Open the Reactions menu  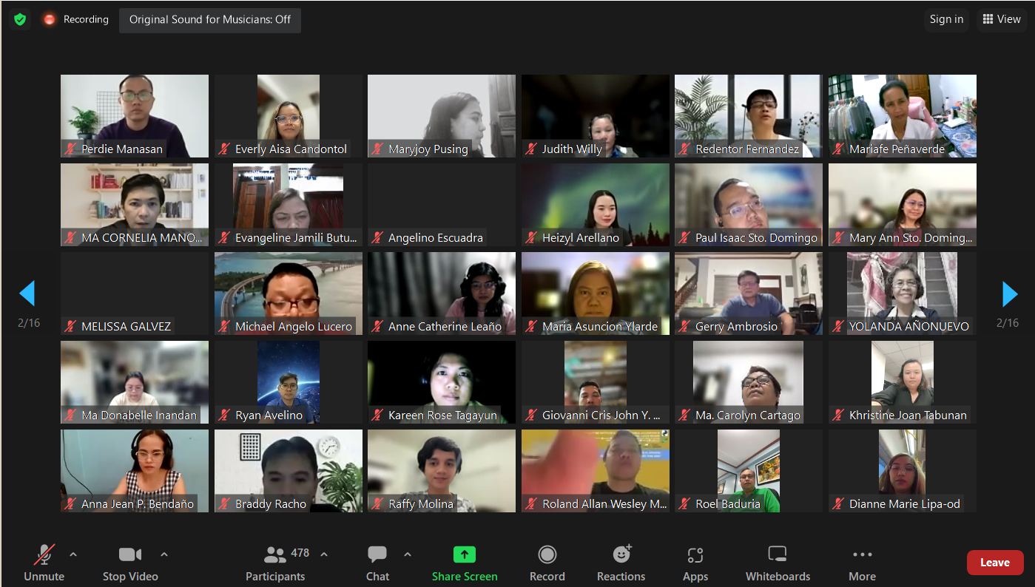point(621,563)
